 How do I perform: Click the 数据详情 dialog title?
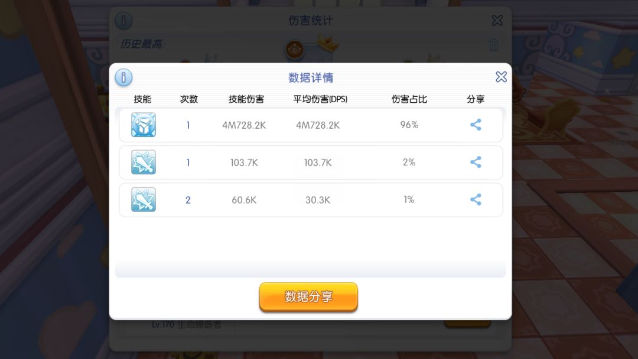311,78
